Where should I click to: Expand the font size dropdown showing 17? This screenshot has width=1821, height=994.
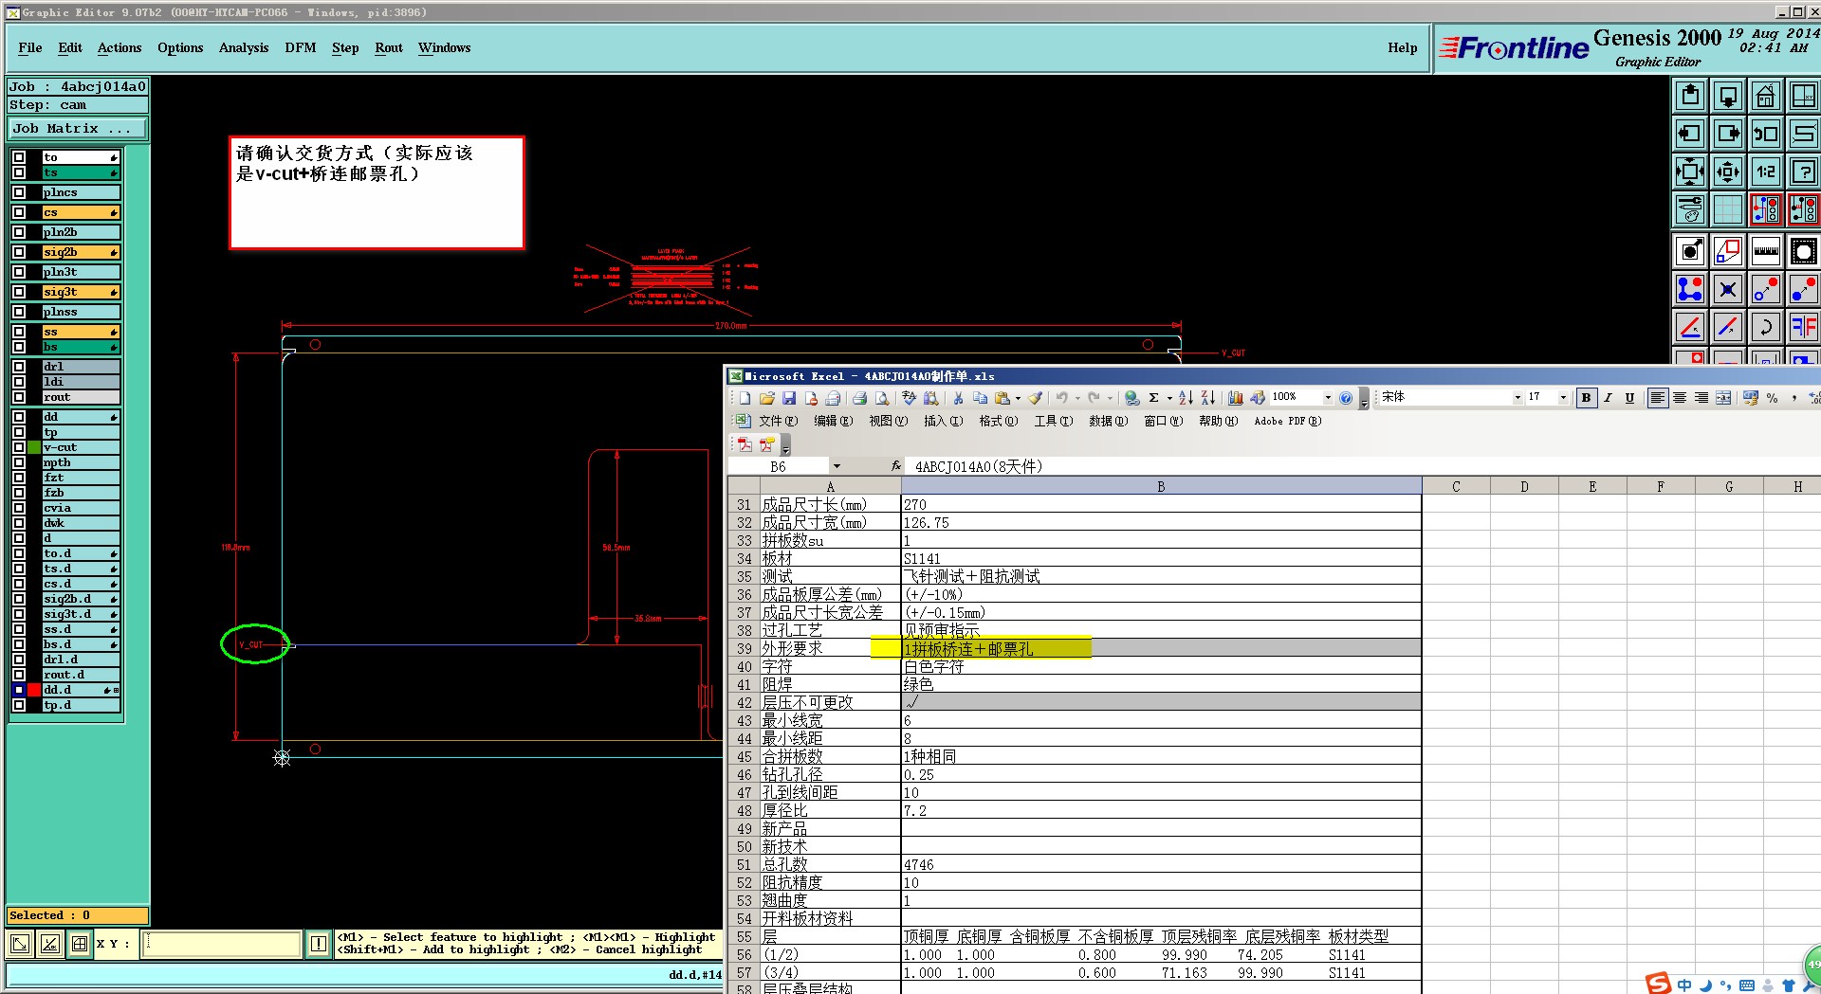1563,398
